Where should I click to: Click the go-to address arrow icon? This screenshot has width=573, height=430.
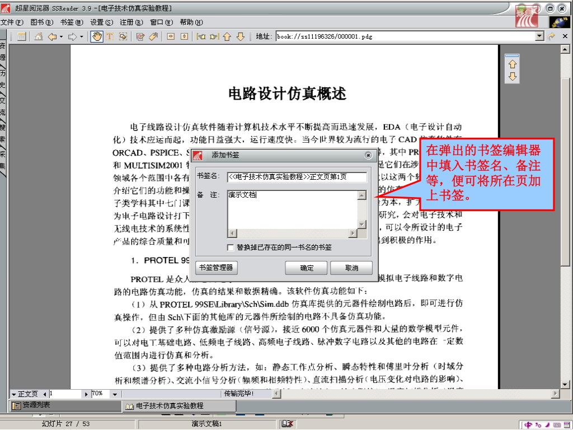tap(551, 36)
